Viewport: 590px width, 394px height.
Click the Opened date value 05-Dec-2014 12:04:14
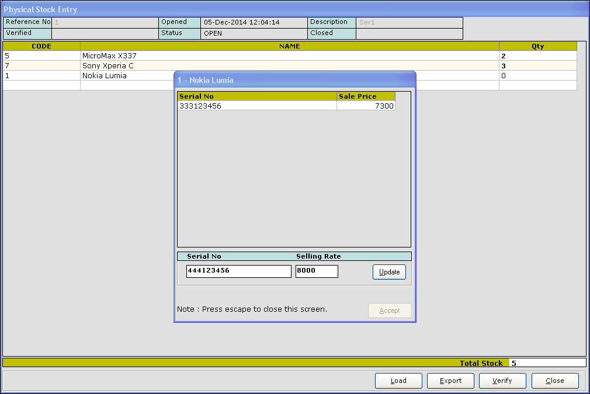(254, 22)
